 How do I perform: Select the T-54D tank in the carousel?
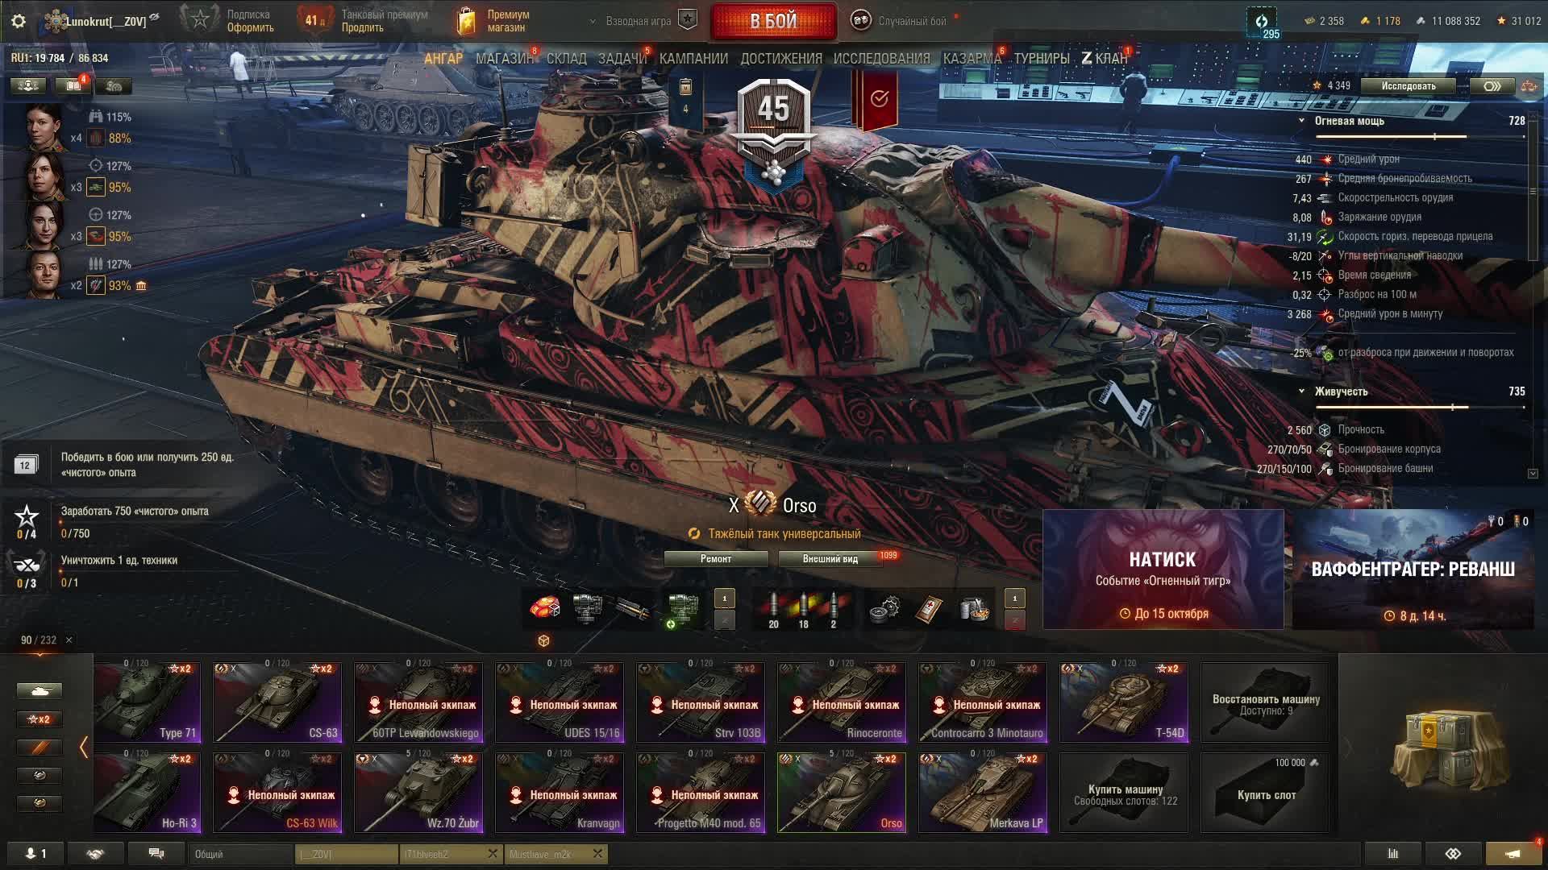(1124, 702)
